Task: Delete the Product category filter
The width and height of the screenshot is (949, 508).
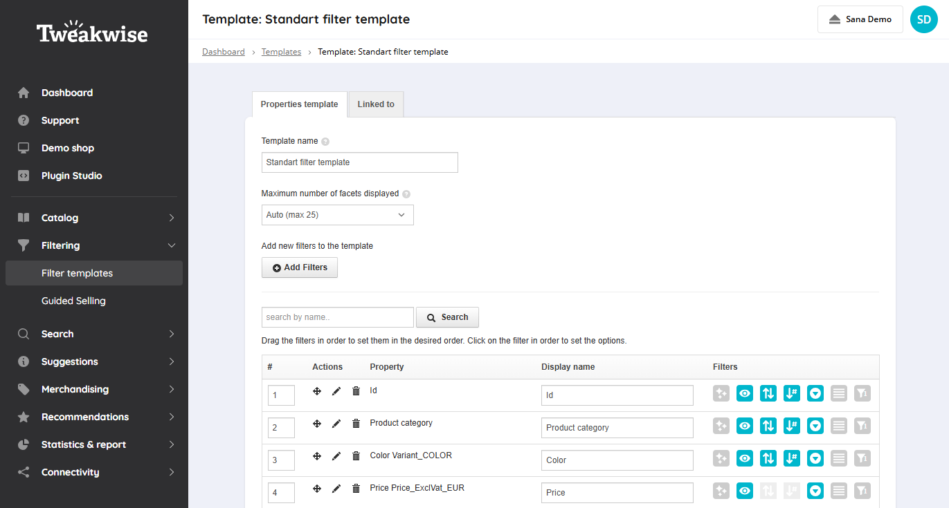Action: pos(356,424)
